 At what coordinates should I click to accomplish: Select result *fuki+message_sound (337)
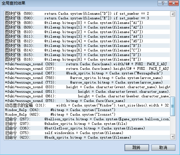pyautogui.click(x=87, y=68)
